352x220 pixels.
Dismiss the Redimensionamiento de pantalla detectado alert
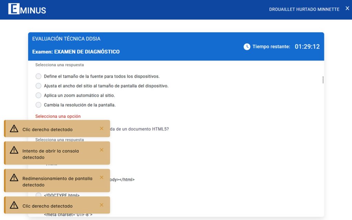[101, 177]
